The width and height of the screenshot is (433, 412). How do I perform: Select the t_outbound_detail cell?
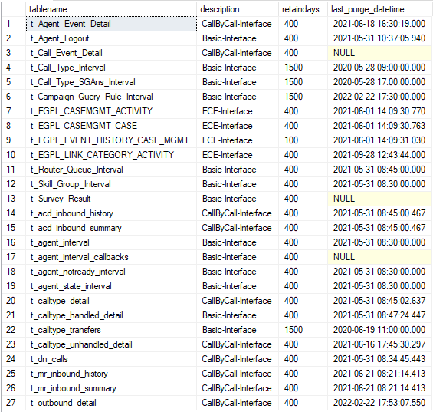click(111, 403)
